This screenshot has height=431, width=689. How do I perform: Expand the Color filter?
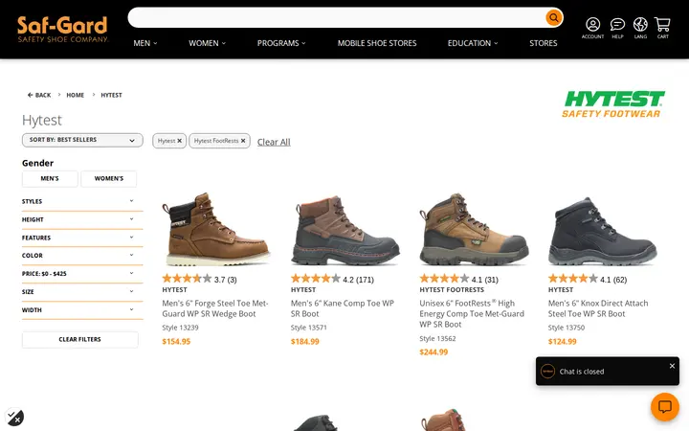(82, 256)
